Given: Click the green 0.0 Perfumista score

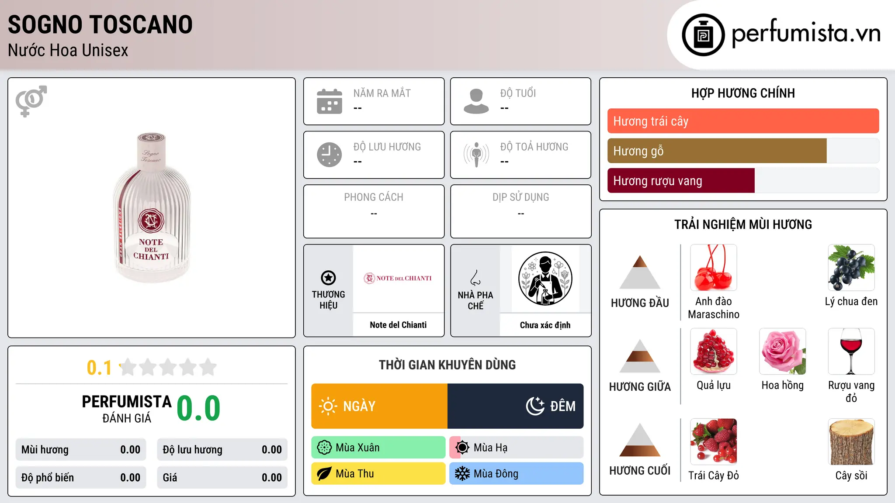Looking at the screenshot, I should pyautogui.click(x=198, y=408).
